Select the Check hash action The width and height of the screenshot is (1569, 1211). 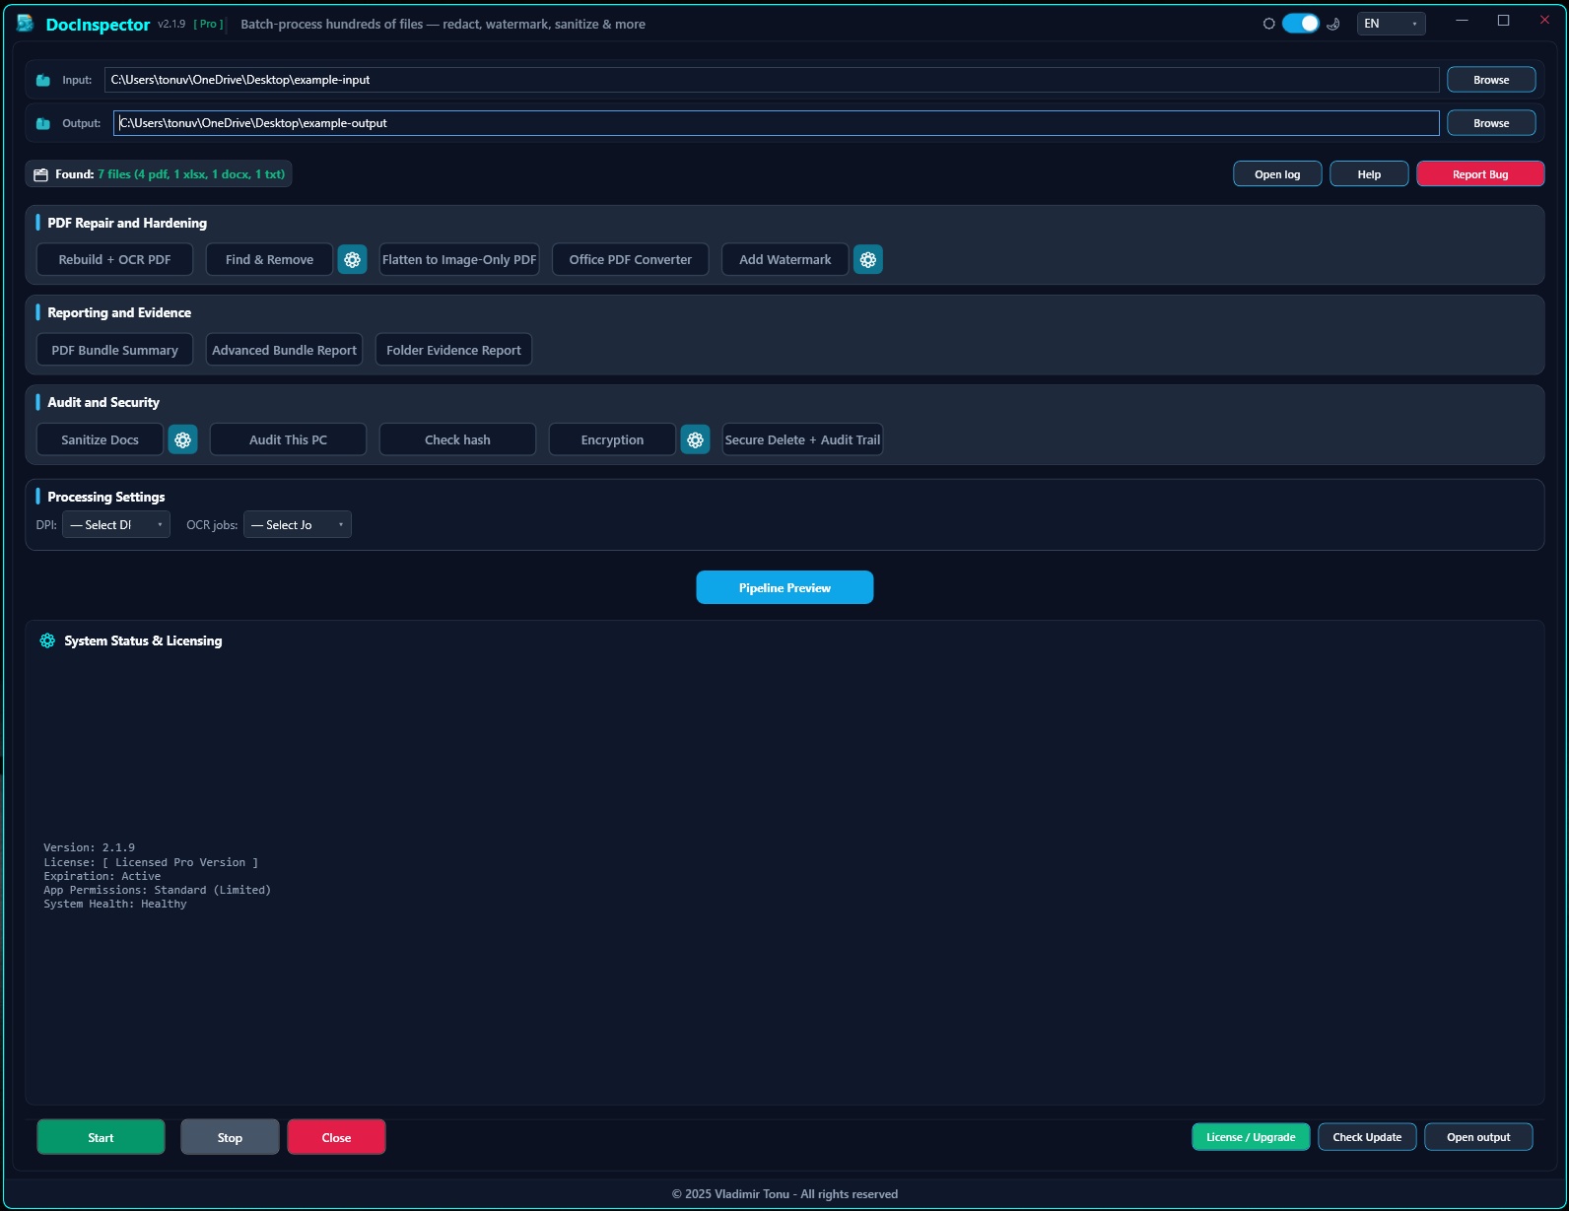pyautogui.click(x=457, y=439)
